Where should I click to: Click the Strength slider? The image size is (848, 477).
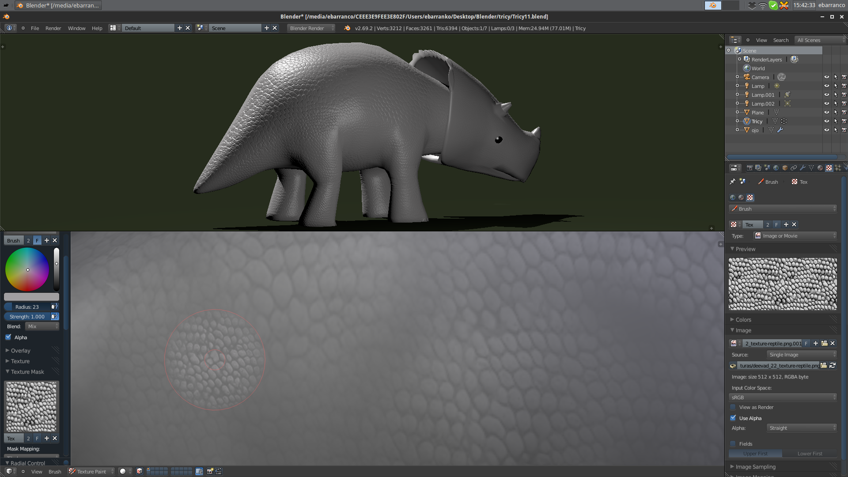27,317
